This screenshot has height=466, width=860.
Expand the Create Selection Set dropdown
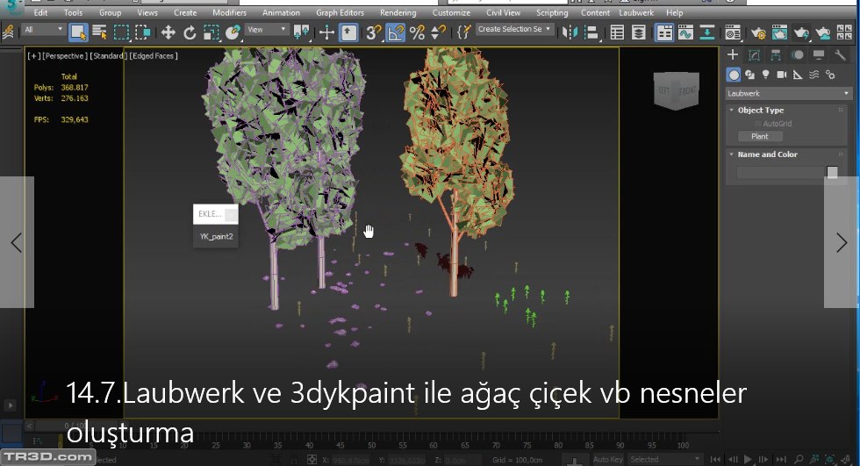514,29
